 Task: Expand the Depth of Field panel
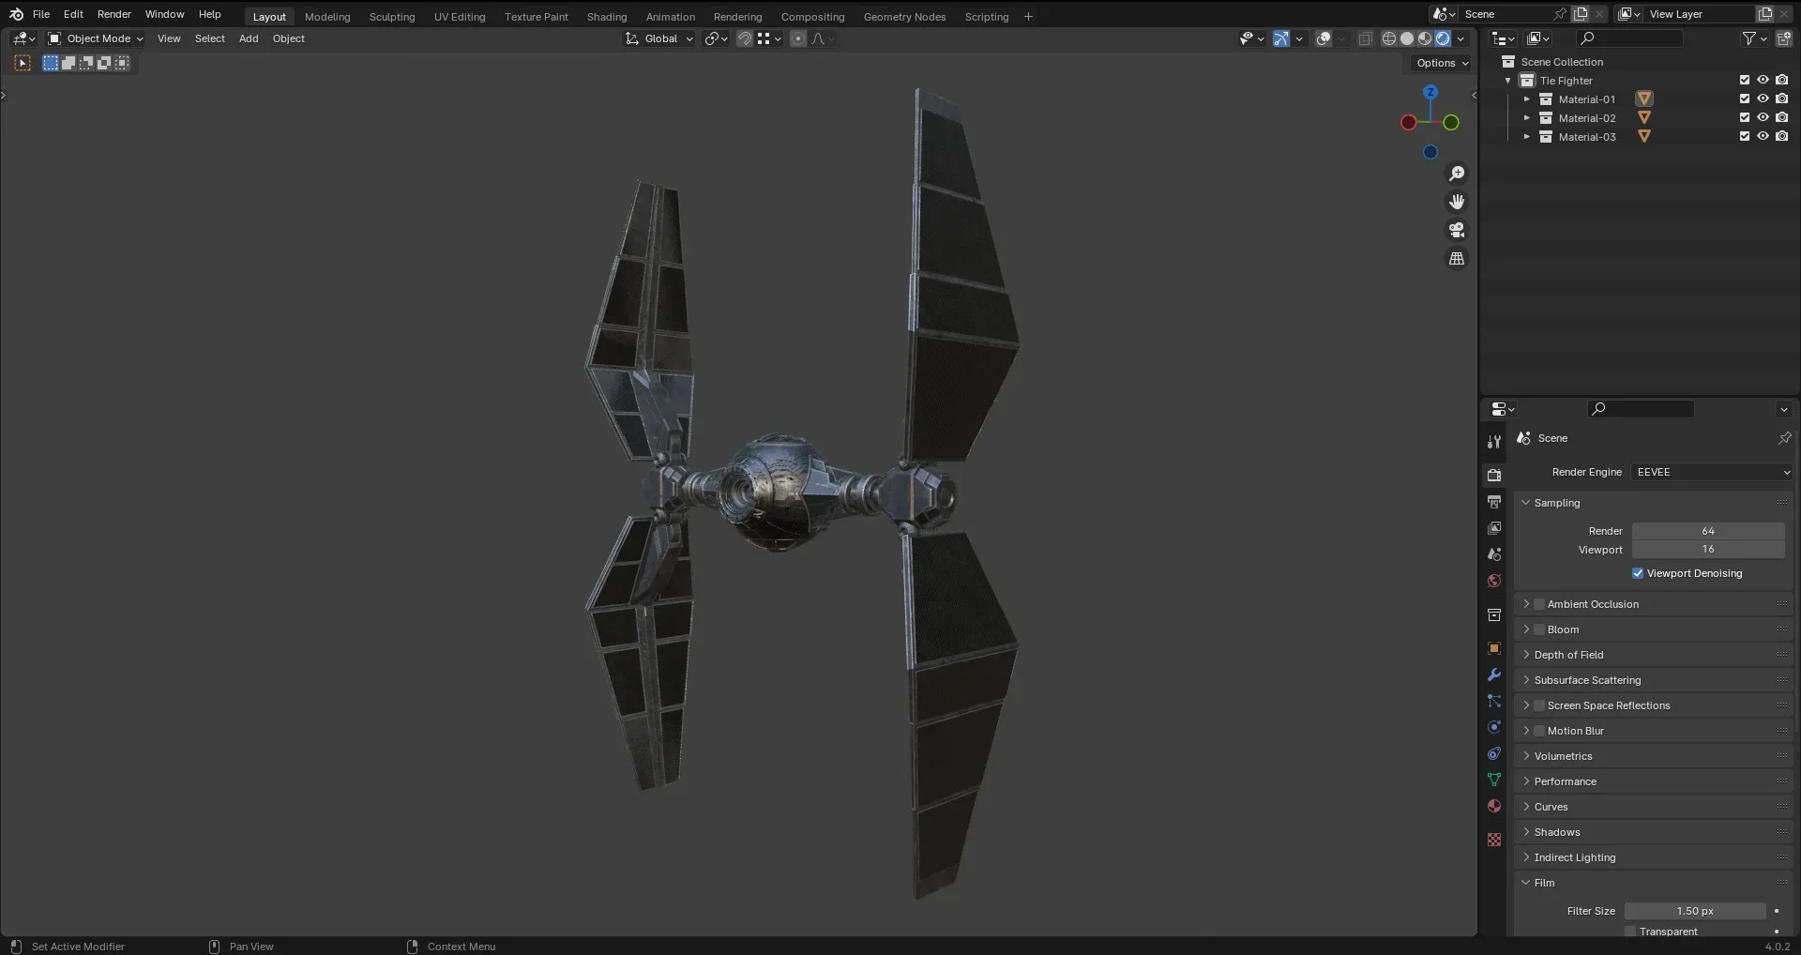point(1526,655)
